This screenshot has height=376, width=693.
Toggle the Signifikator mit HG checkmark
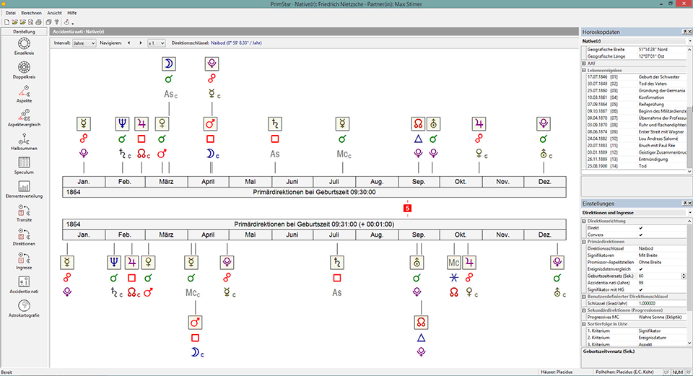click(641, 289)
